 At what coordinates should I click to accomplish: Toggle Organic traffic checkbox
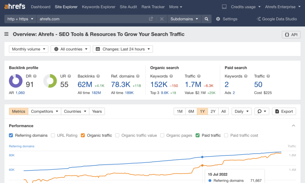point(83,135)
